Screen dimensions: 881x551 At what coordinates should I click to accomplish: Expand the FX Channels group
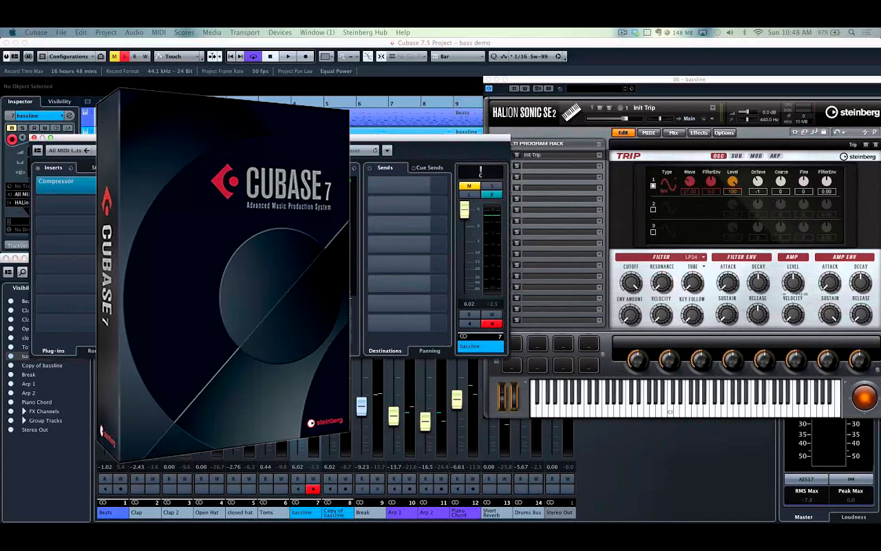point(24,411)
